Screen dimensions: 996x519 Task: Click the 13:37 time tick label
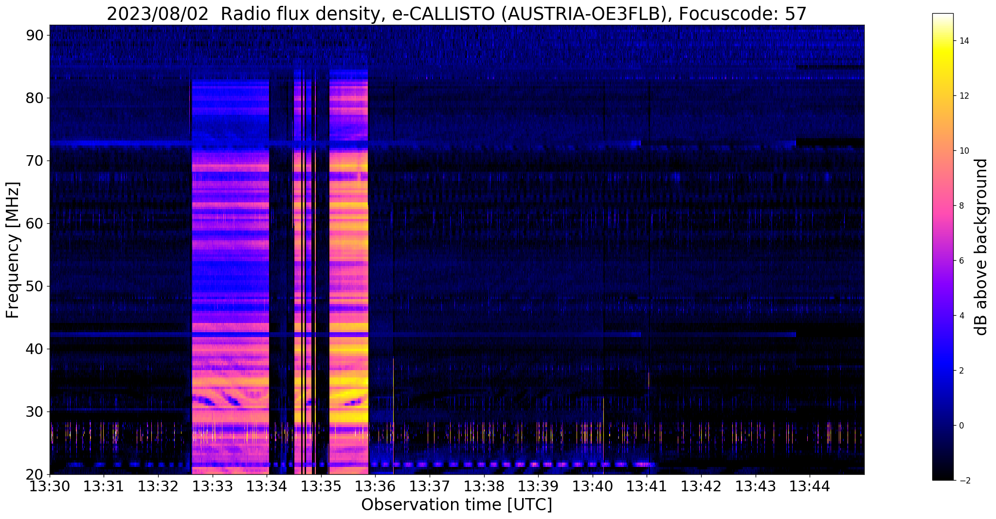[x=430, y=486]
